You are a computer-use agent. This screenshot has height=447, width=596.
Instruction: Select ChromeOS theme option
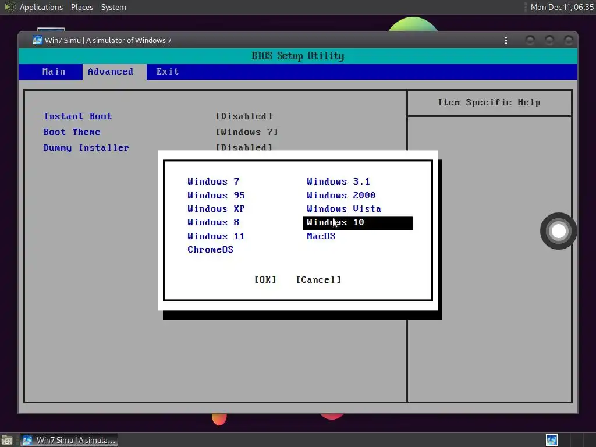(x=210, y=250)
